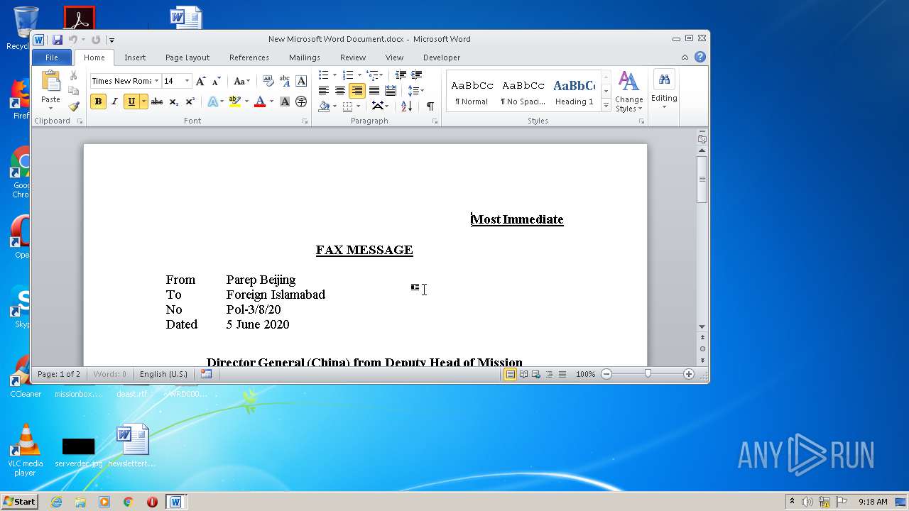Viewport: 909px width, 511px height.
Task: Click text highlight color yellow button
Action: tap(234, 101)
